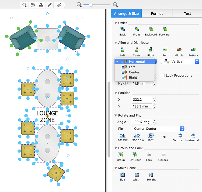Image resolution: width=202 pixels, height=192 pixels.
Task: Rotate selection 90° CW
Action: (x=123, y=136)
